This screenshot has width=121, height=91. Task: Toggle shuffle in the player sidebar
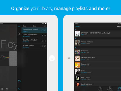[19, 34]
